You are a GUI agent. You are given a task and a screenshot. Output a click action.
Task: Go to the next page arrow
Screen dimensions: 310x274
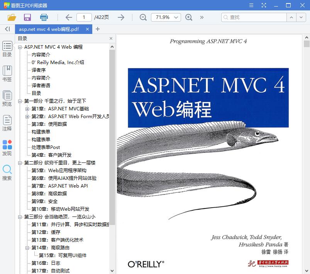121,17
